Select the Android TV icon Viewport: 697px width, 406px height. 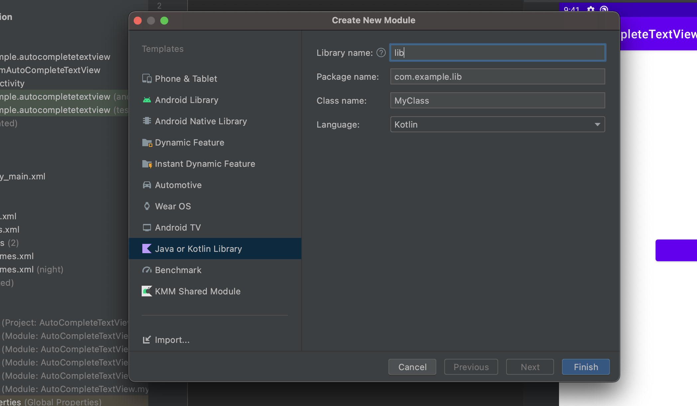click(147, 228)
